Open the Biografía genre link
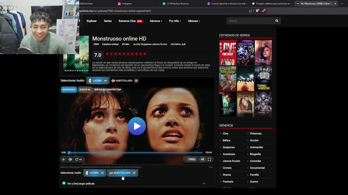 [x=255, y=154]
